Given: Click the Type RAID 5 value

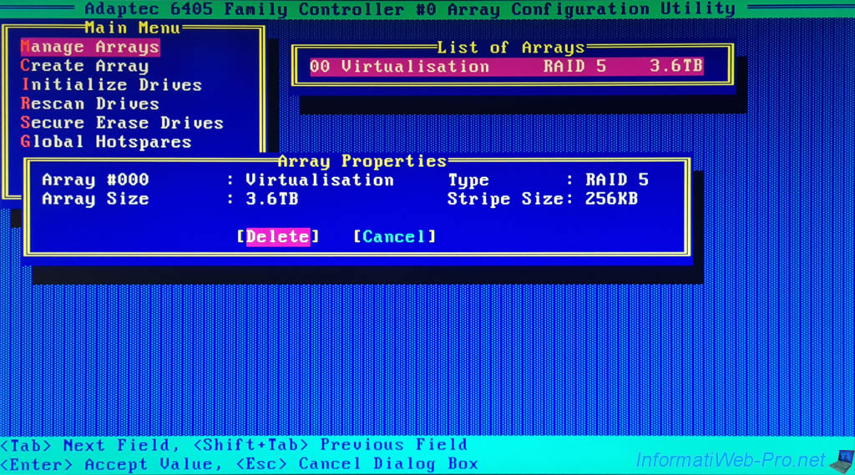Looking at the screenshot, I should pyautogui.click(x=617, y=180).
